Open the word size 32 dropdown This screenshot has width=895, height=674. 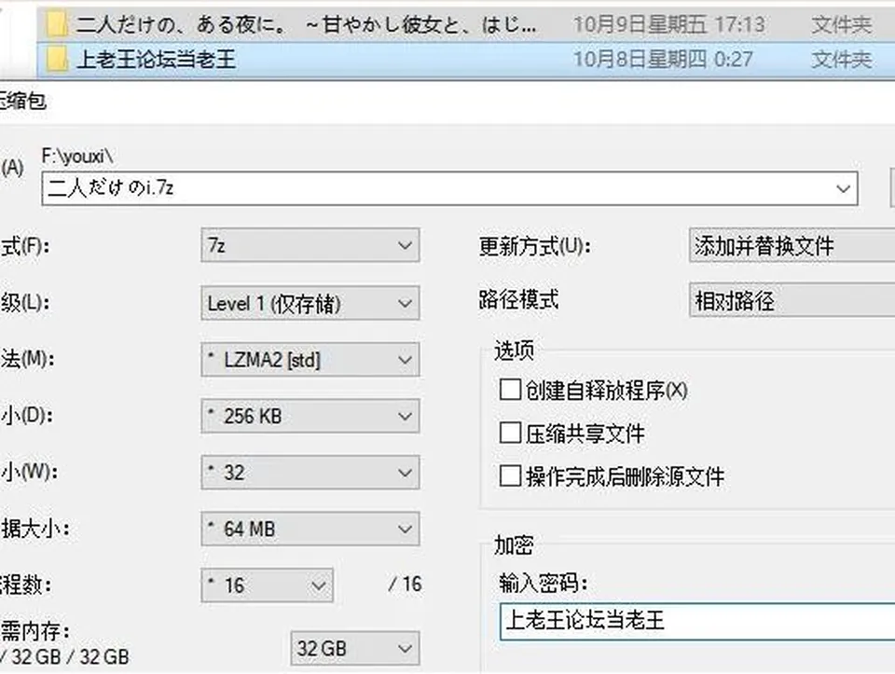pyautogui.click(x=310, y=472)
